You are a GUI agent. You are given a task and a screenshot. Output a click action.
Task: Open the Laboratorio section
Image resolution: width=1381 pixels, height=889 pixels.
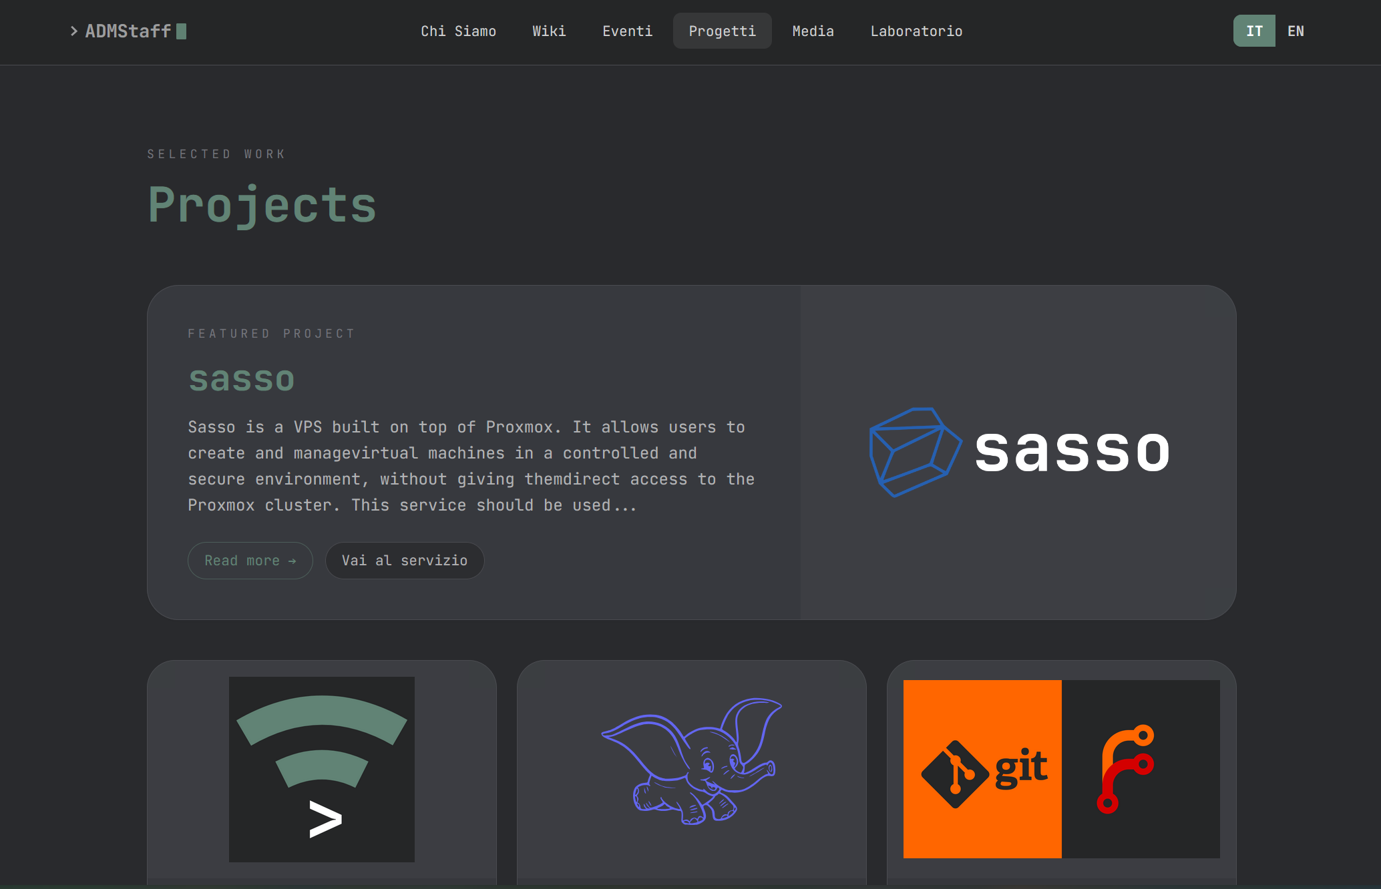(x=916, y=31)
